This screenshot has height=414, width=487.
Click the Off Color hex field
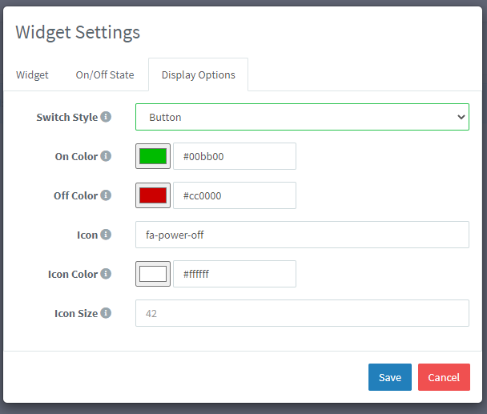pyautogui.click(x=235, y=195)
